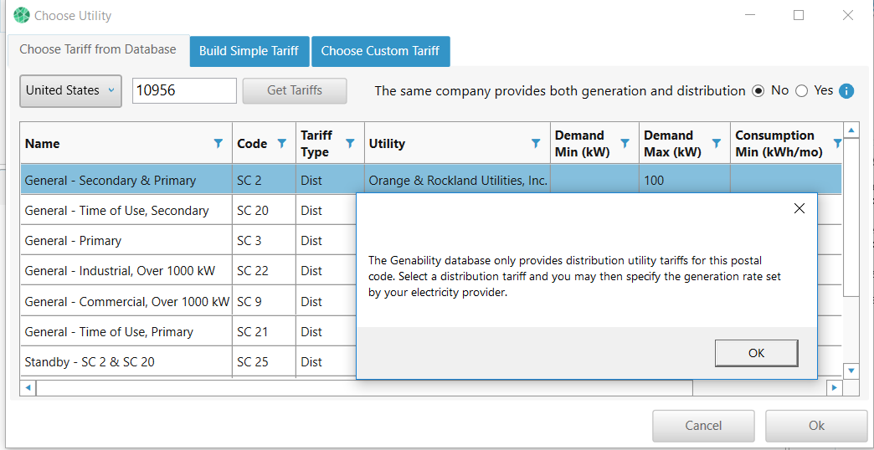Select the General - Primary tariff row
The width and height of the screenshot is (874, 450).
[x=126, y=241]
